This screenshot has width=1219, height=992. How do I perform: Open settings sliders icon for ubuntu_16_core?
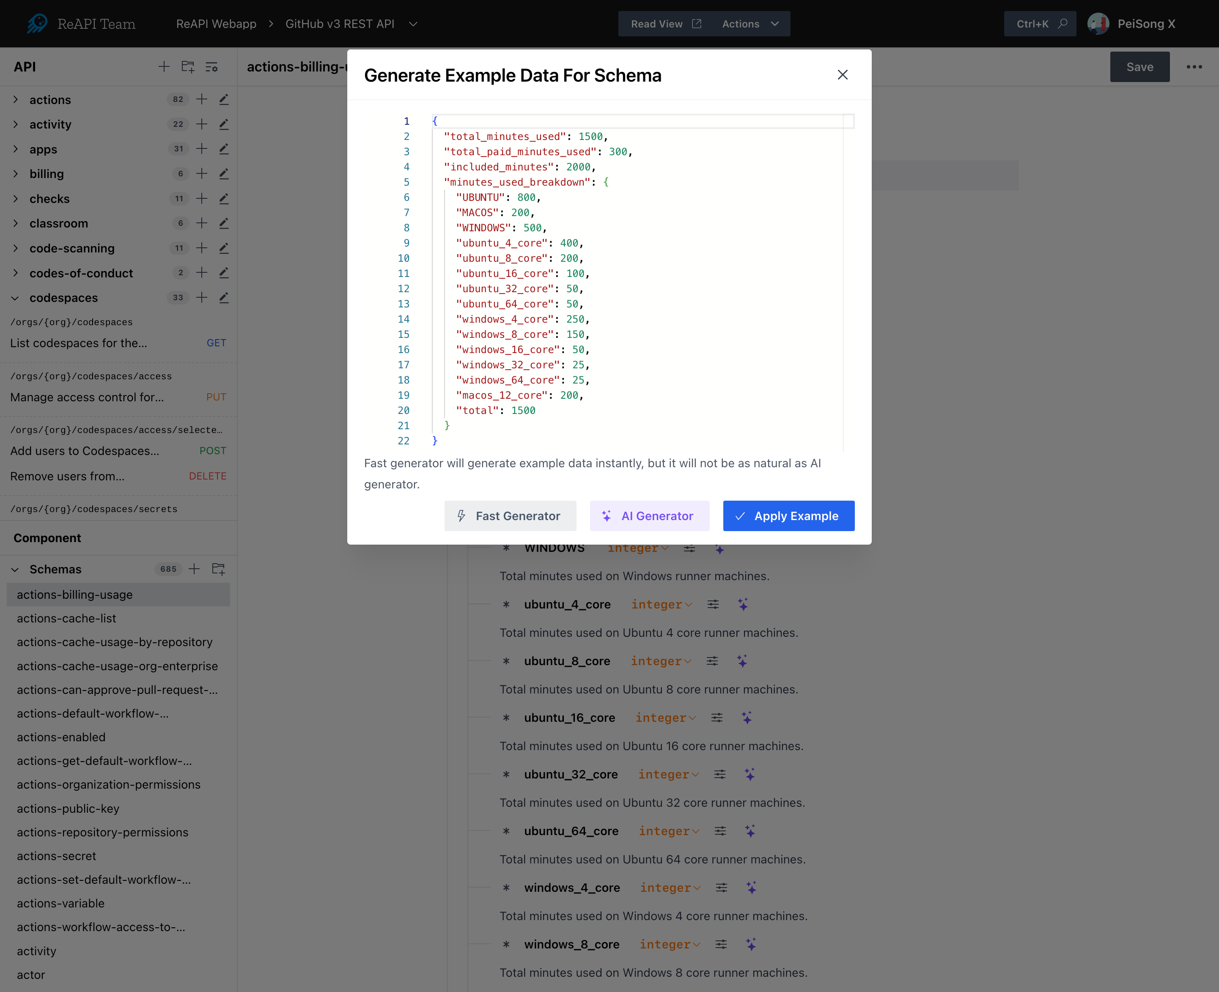tap(717, 718)
